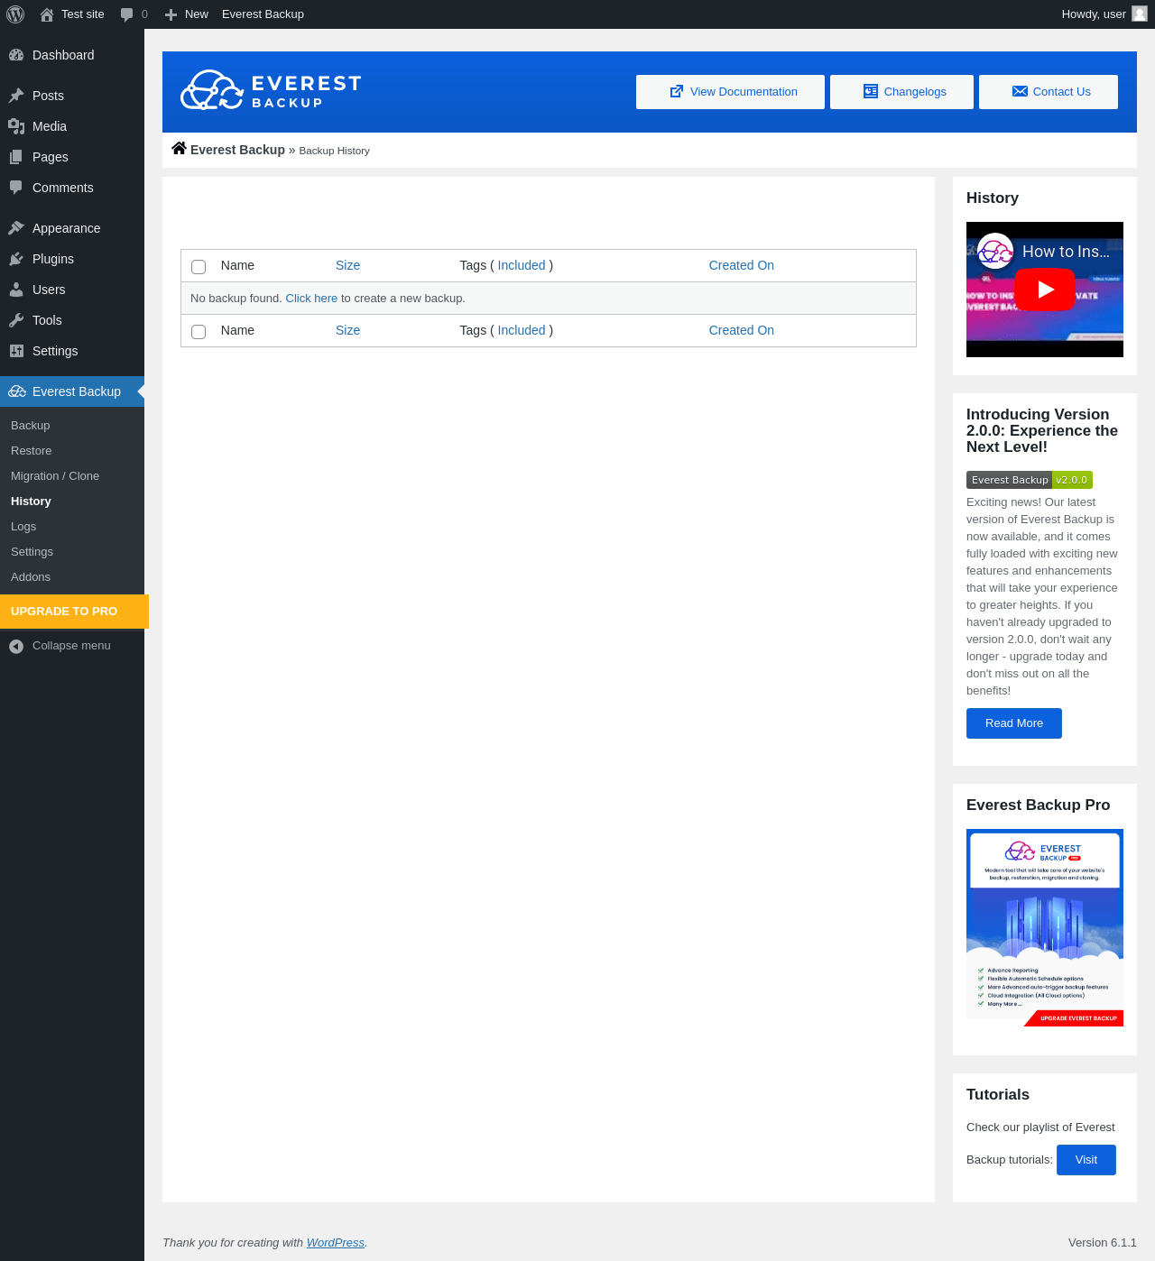1155x1261 pixels.
Task: Click the Media icon in sidebar
Action: [16, 126]
